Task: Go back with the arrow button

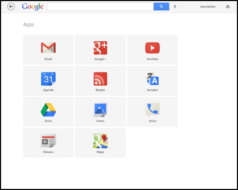Action: [x=11, y=6]
